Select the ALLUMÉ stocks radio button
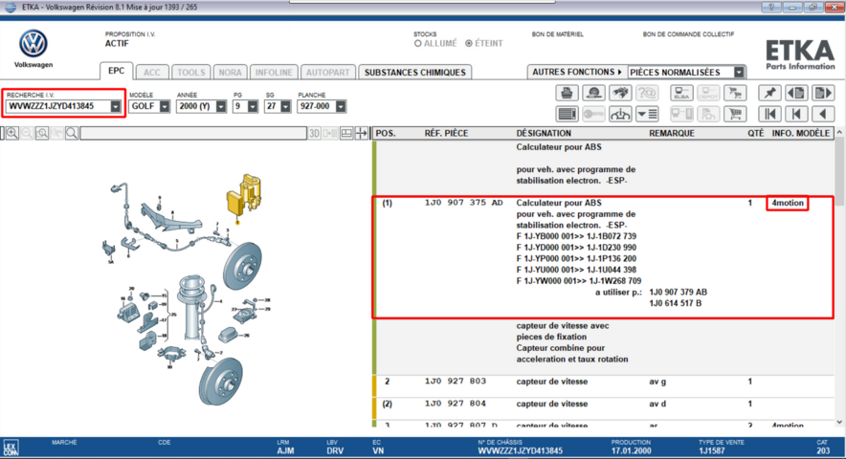This screenshot has width=846, height=459. (x=417, y=43)
